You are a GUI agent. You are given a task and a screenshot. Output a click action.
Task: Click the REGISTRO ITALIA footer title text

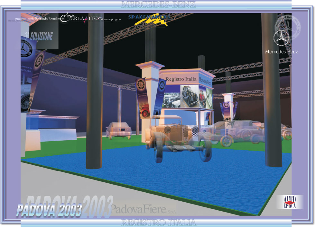point(158,223)
